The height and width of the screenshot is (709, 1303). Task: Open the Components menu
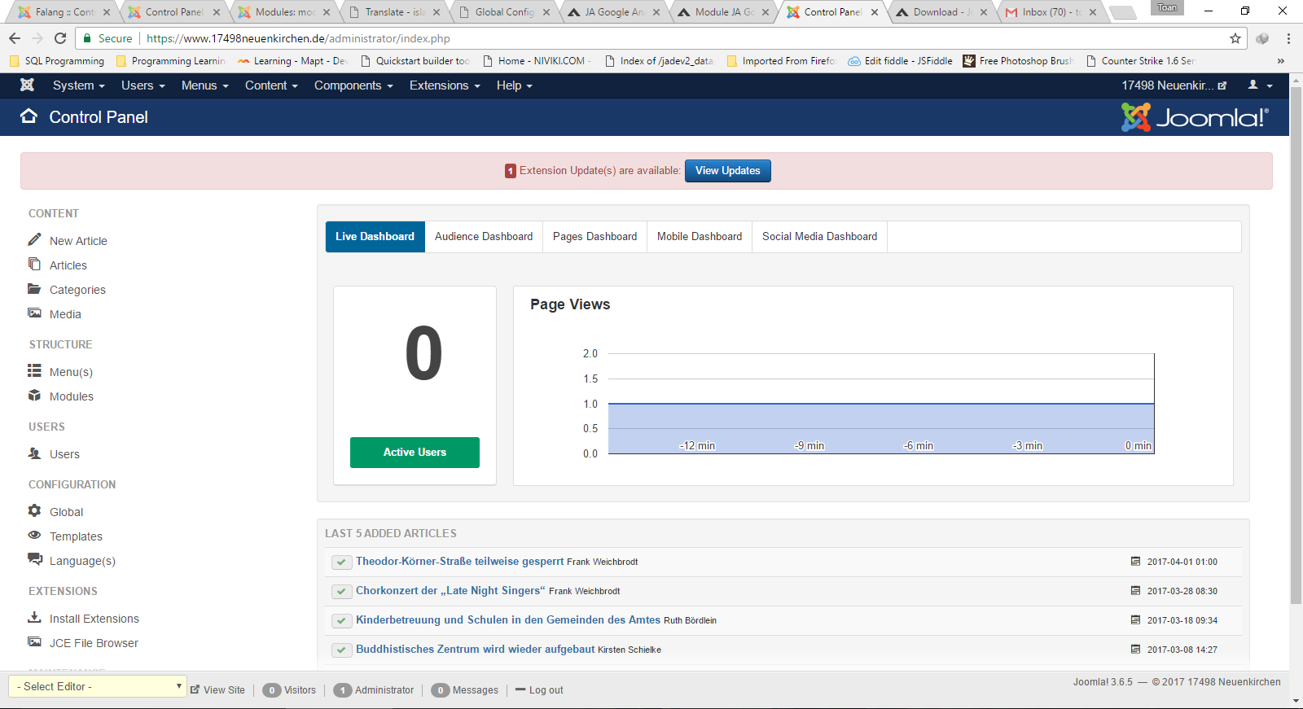click(x=353, y=85)
